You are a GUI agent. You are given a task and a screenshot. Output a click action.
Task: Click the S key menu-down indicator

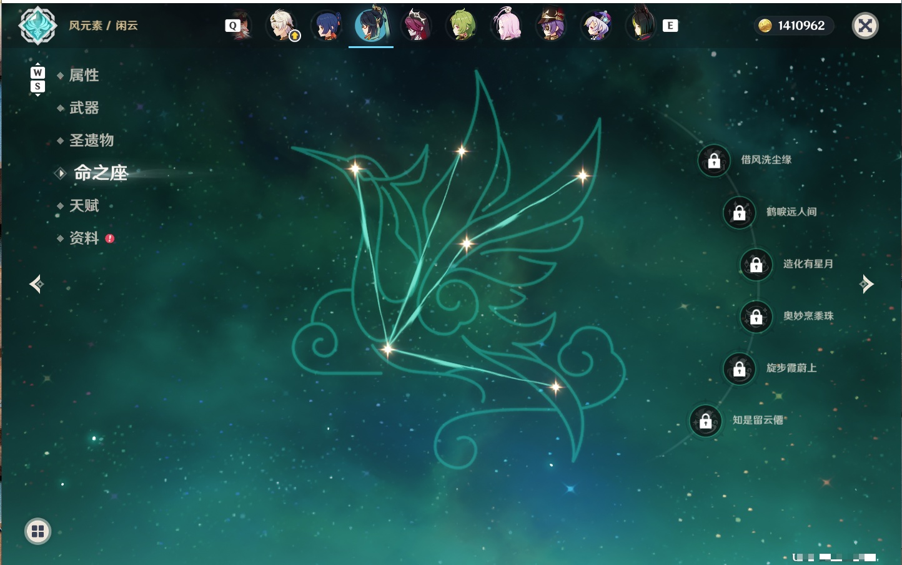(37, 86)
